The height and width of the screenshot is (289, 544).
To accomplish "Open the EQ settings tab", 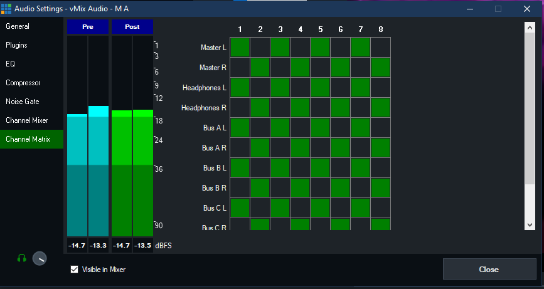I will click(x=11, y=64).
